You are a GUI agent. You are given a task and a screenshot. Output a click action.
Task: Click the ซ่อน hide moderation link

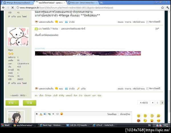[x=99, y=95]
